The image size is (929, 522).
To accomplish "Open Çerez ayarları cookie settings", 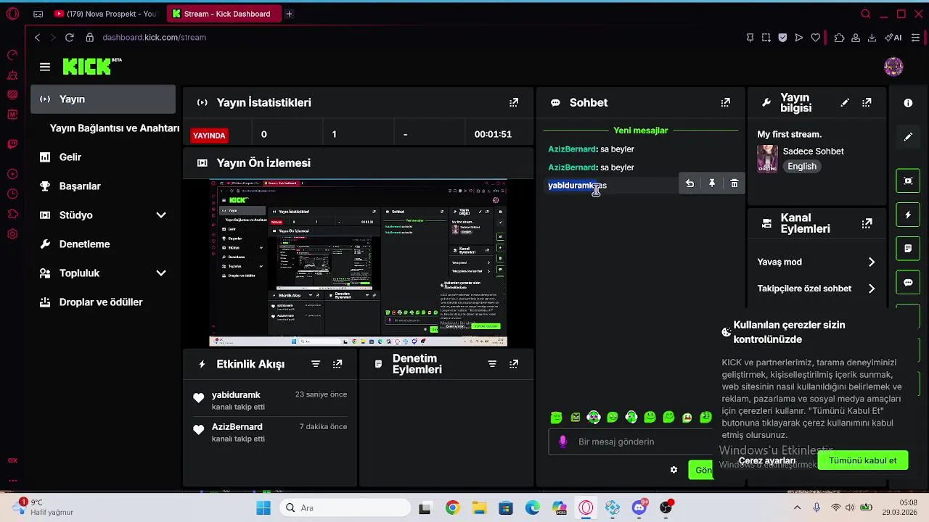I will click(x=767, y=461).
